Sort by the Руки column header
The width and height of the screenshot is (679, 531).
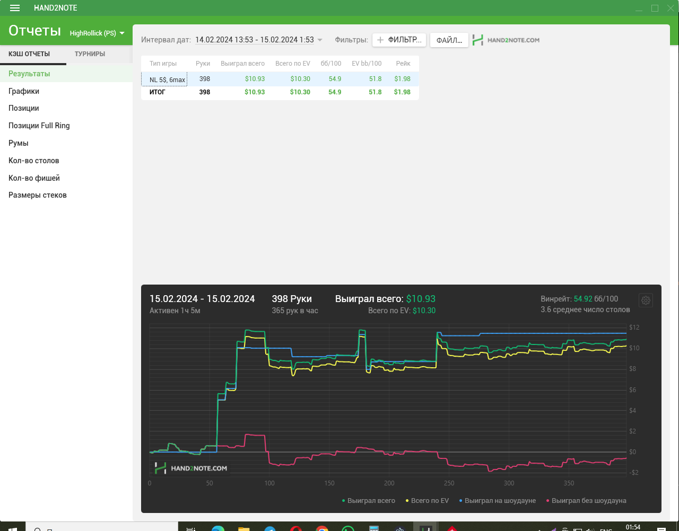coord(203,64)
